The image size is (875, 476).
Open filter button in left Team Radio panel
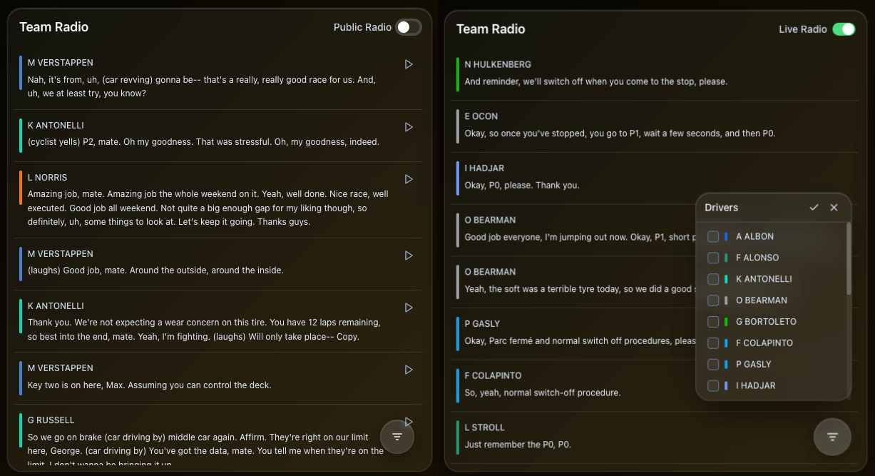tap(397, 437)
